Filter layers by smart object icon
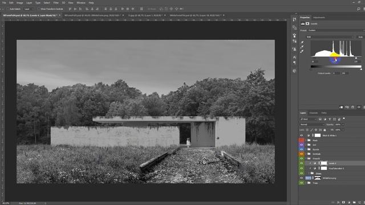The height and width of the screenshot is (205, 365). tap(339, 119)
